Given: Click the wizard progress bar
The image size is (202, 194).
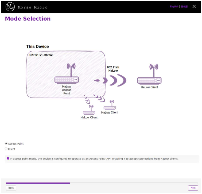Looking at the screenshot, I should [x=102, y=183].
